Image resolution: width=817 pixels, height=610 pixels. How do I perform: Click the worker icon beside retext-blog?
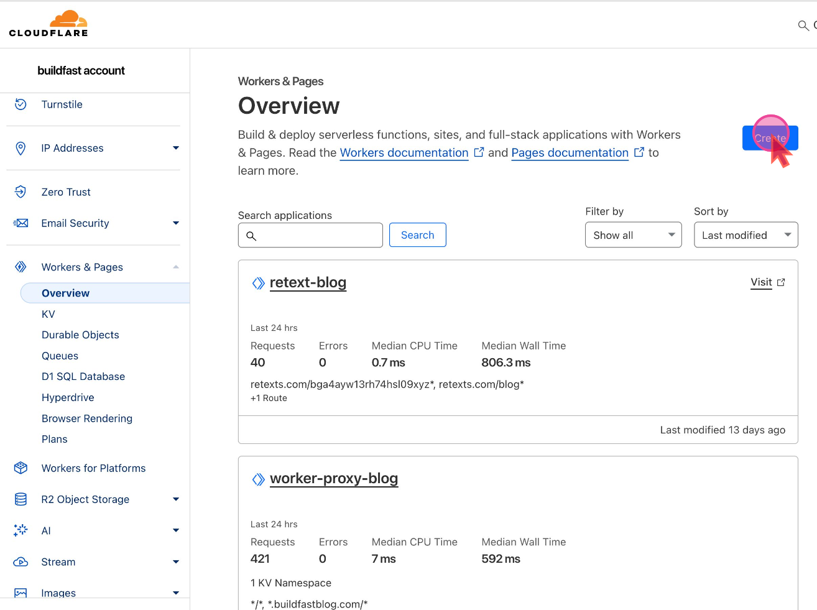click(258, 284)
